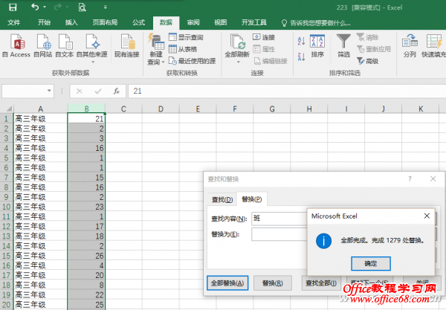Click Show Queries (显示查询) option
This screenshot has width=446, height=310.
(187, 37)
